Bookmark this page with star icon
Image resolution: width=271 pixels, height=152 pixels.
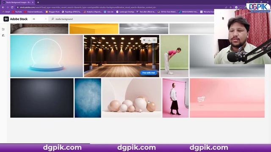(x=230, y=8)
